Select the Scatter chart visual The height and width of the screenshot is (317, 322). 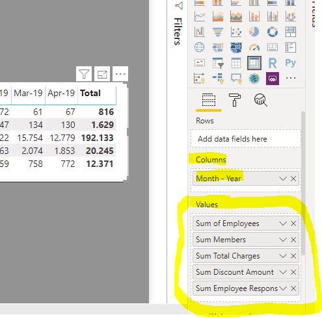pos(236,32)
